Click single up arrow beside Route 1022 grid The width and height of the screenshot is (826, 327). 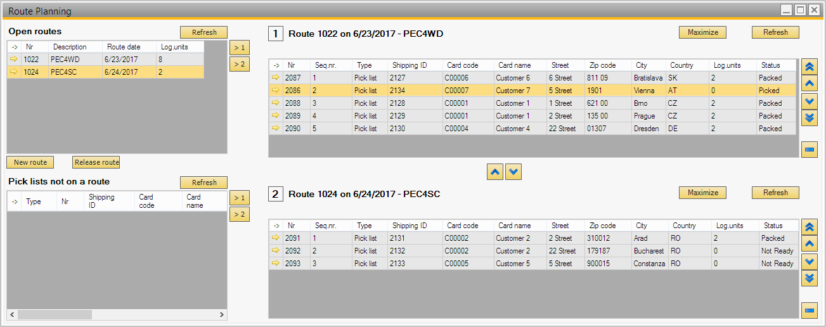pyautogui.click(x=810, y=84)
